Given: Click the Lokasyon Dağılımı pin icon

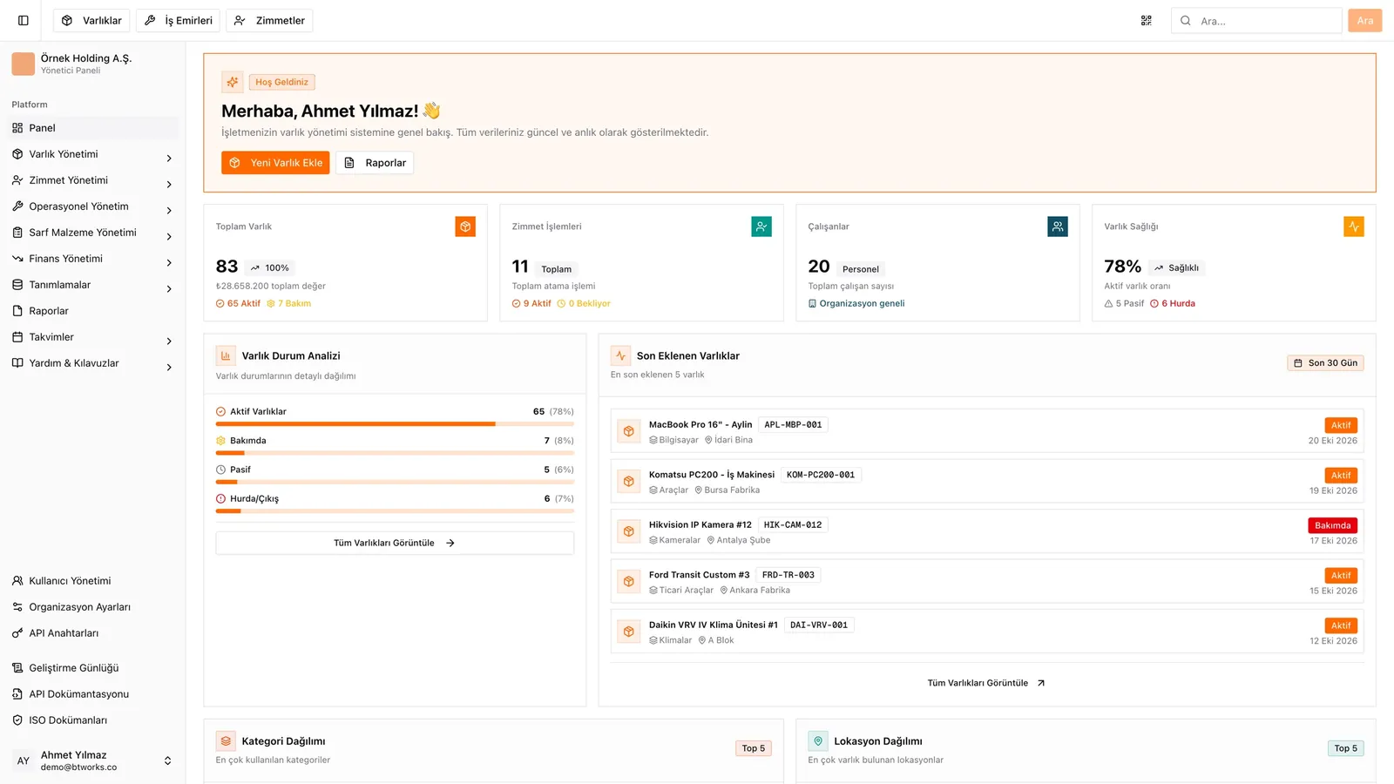Looking at the screenshot, I should pyautogui.click(x=818, y=741).
